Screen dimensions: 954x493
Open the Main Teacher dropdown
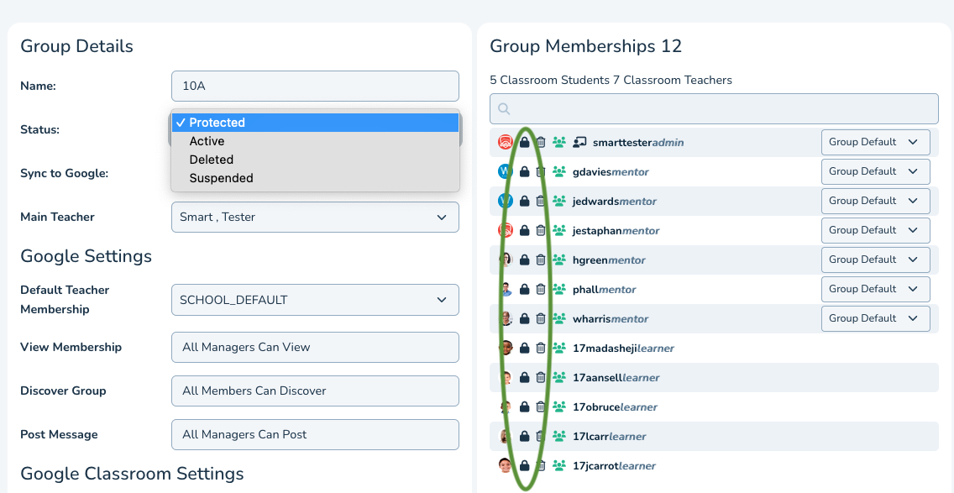pyautogui.click(x=315, y=217)
